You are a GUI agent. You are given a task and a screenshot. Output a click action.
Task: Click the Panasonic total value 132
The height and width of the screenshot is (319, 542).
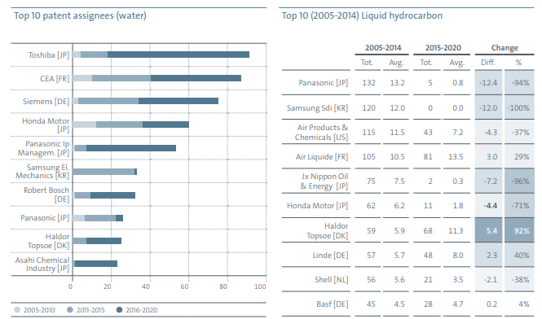[x=368, y=83]
